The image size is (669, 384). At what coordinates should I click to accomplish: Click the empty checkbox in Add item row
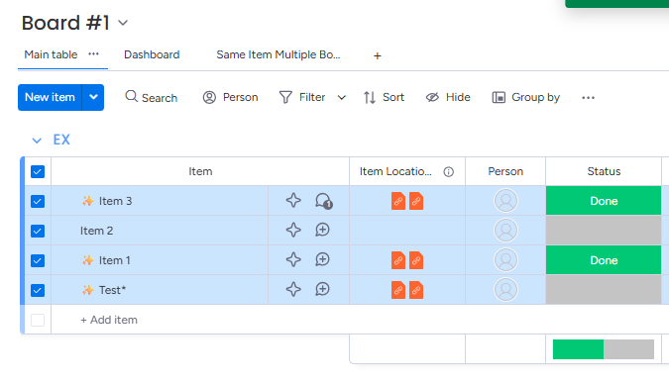coord(38,320)
